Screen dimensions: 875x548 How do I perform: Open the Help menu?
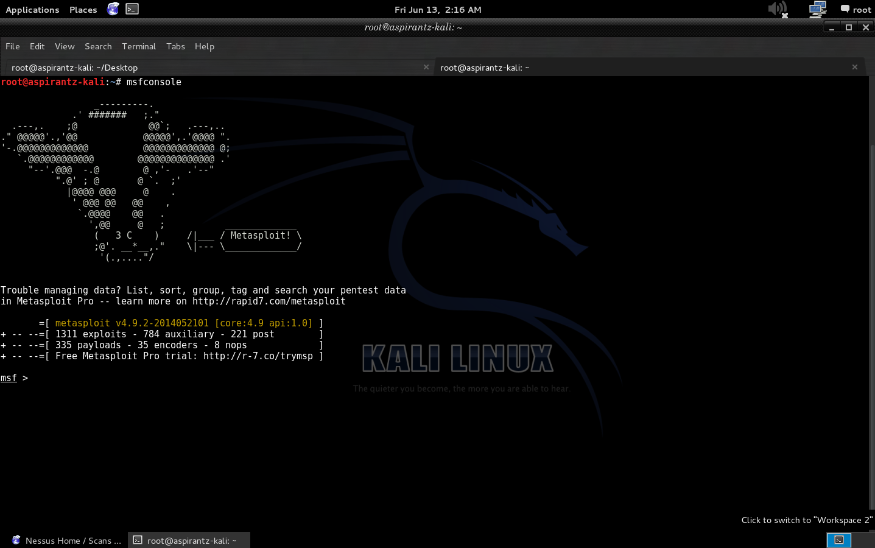pos(205,46)
